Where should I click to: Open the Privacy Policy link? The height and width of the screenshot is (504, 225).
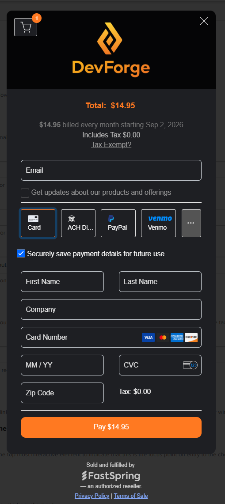(92, 496)
